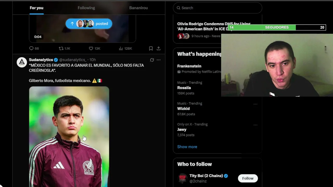
Task: Follow Tity Boi (2 Chainz)
Action: coord(248,178)
